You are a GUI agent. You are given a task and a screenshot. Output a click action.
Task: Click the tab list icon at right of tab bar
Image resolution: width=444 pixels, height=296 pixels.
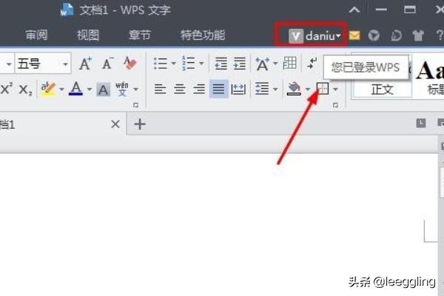pyautogui.click(x=421, y=124)
